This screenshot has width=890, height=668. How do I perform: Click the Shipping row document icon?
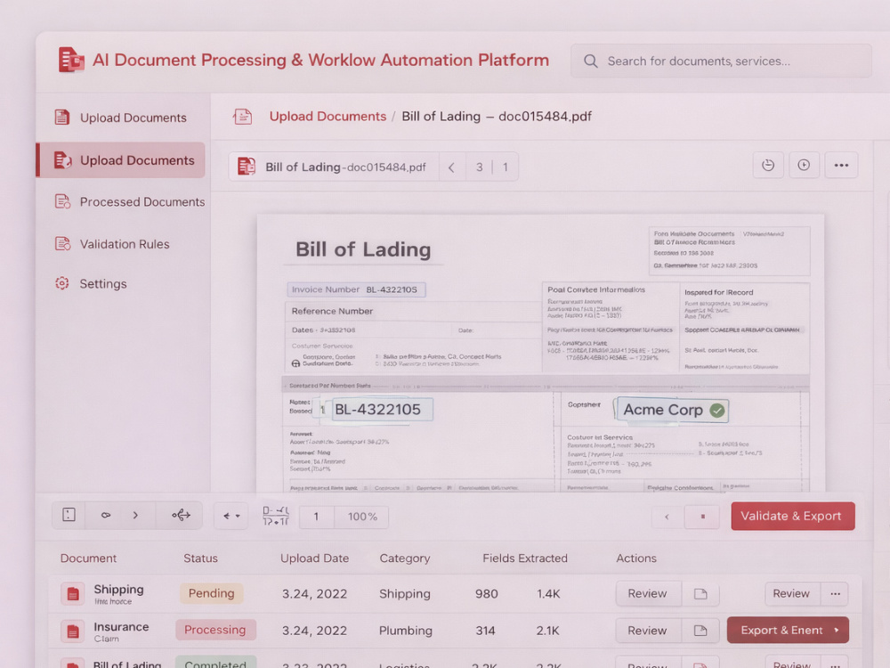click(x=73, y=593)
